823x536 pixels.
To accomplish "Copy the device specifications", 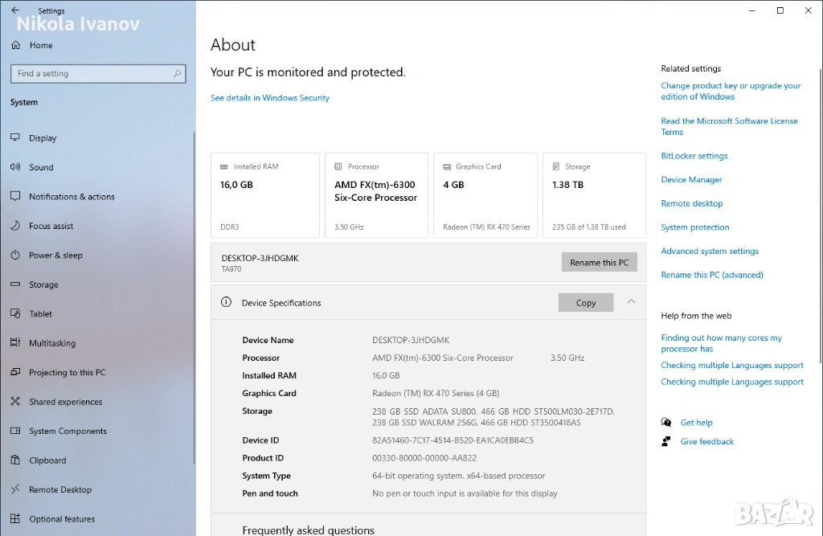I will 586,303.
